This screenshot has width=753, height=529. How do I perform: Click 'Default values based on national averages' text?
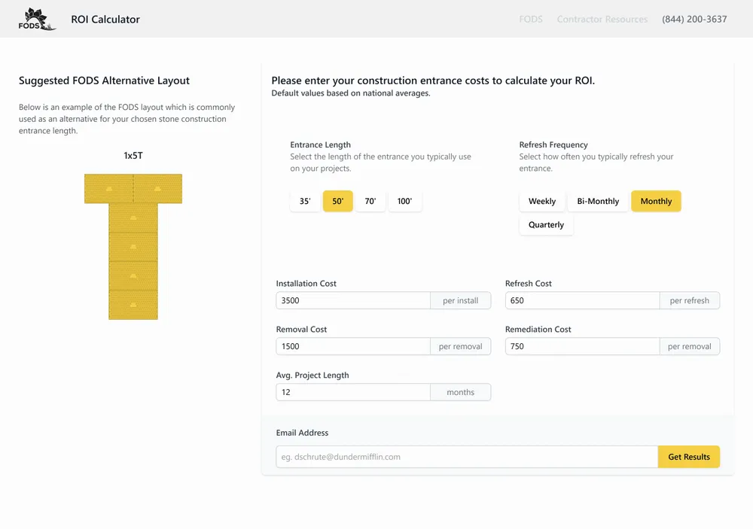(351, 93)
